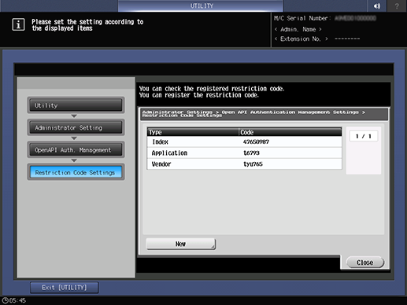407x305 pixels.
Task: Select the Application row
Action: tap(244, 153)
